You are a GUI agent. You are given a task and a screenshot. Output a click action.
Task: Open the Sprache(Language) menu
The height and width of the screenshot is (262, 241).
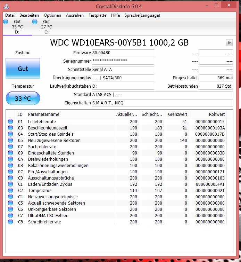(x=142, y=15)
